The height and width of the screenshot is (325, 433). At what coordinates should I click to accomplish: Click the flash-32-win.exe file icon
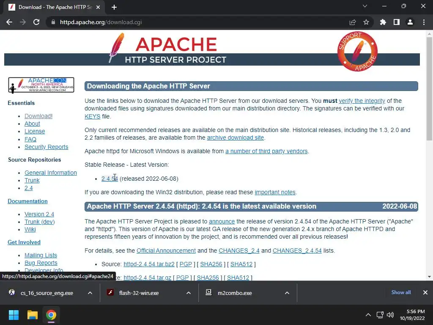pyautogui.click(x=110, y=292)
